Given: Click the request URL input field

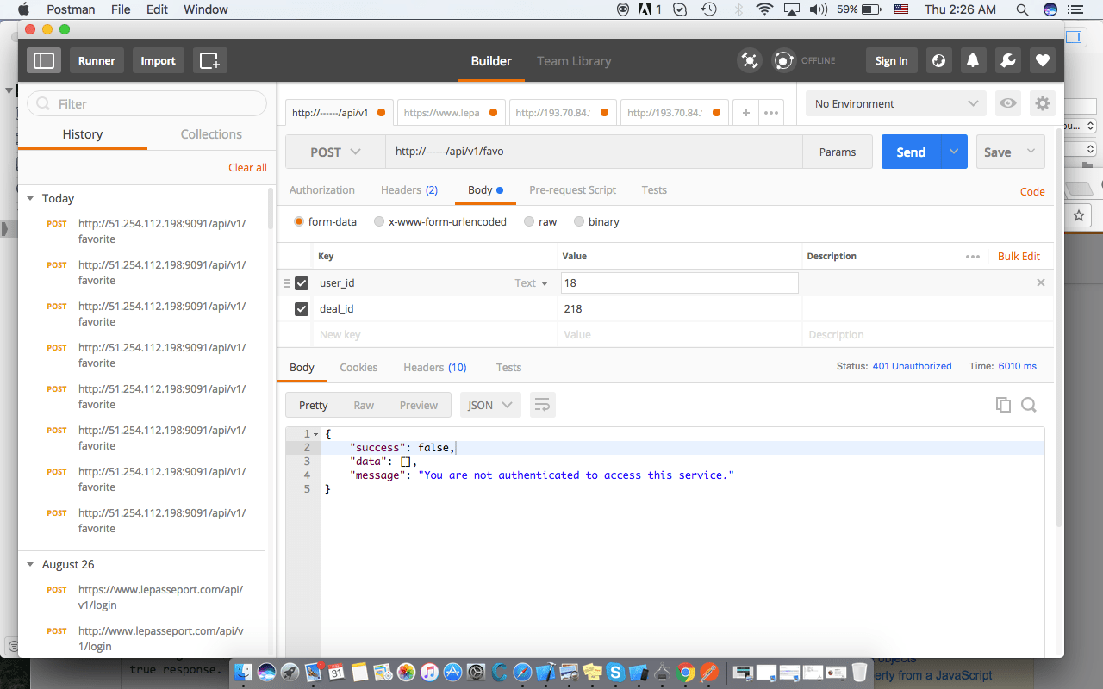Looking at the screenshot, I should tap(593, 152).
